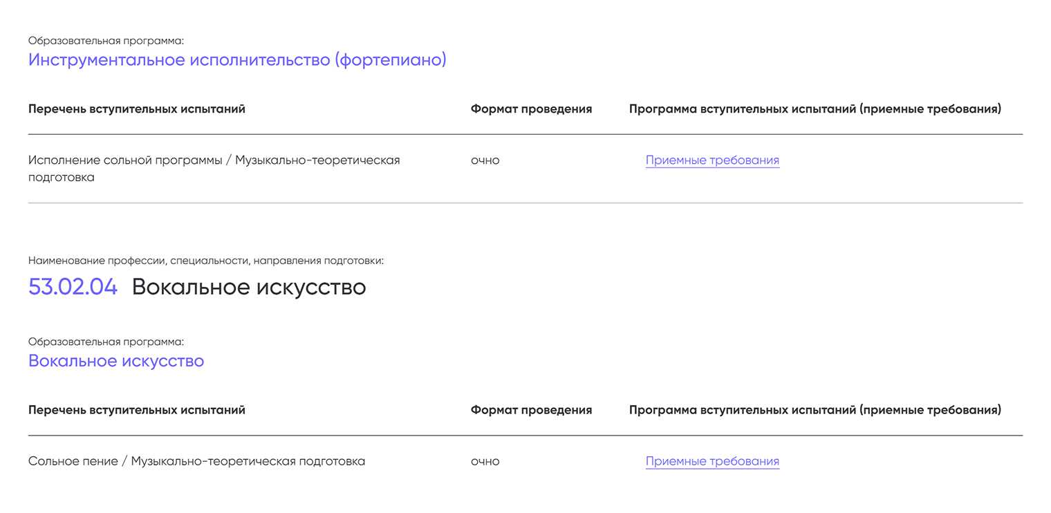The image size is (1051, 513).
Task: Click Сольное пение / Музыкально-теоретическая подготовка entry
Action: point(197,461)
